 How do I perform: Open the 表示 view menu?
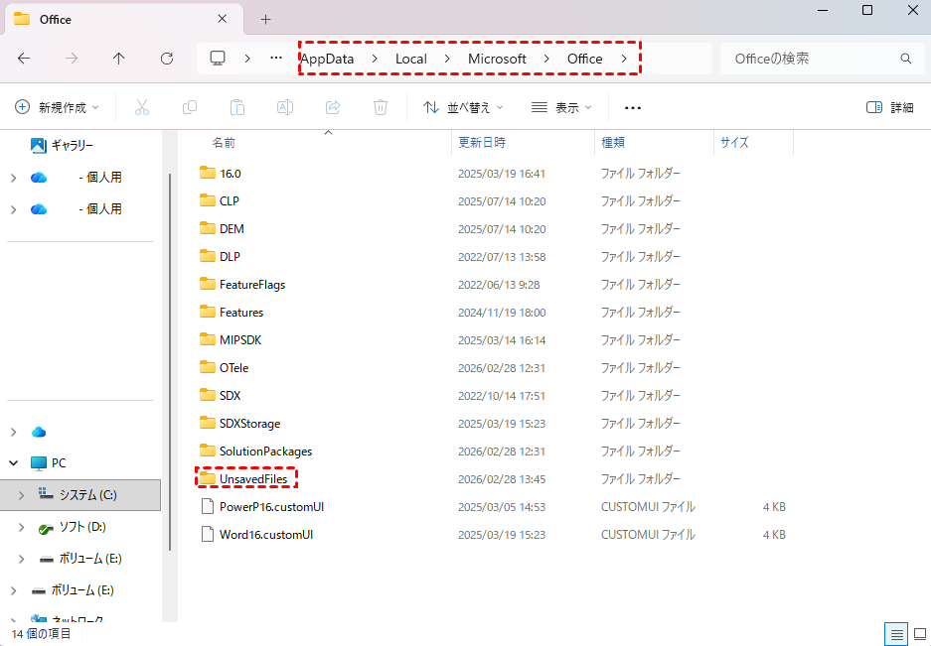(x=561, y=107)
